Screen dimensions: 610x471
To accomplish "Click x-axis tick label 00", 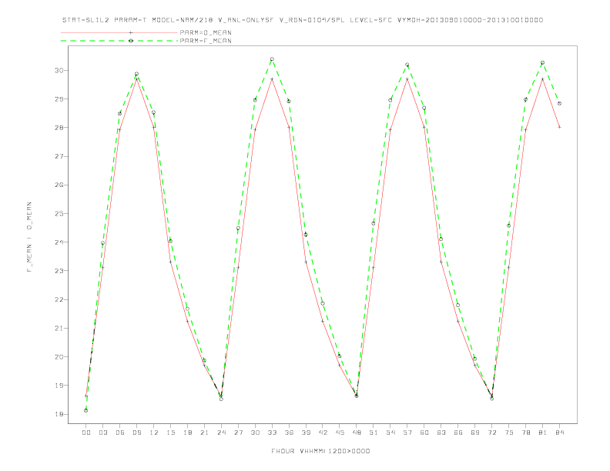I will pos(86,433).
